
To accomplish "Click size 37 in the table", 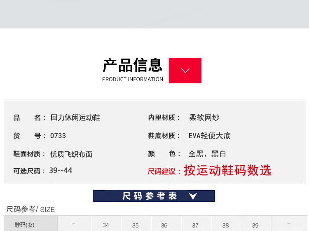I will coord(195,225).
